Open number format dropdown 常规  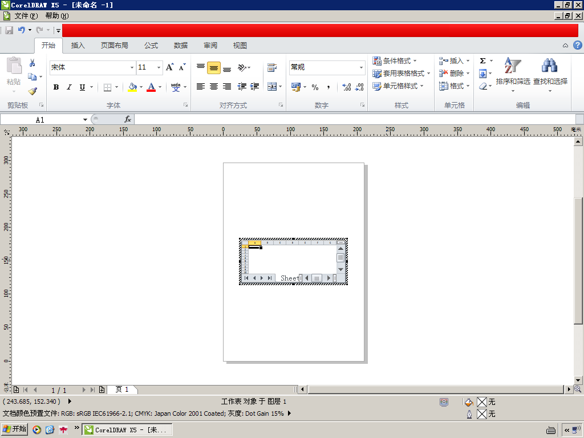click(x=361, y=67)
